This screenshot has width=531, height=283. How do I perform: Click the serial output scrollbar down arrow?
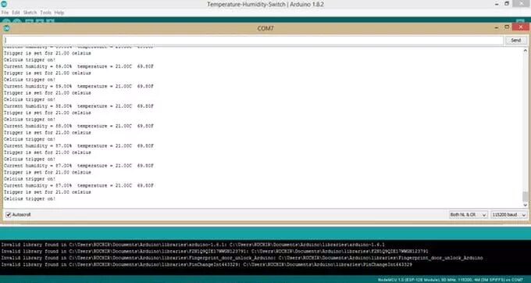point(526,205)
